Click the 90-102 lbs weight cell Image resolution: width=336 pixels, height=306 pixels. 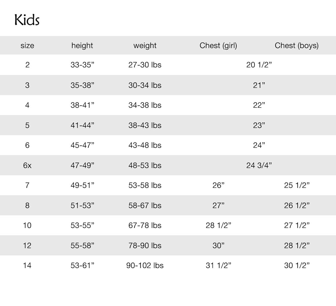tap(145, 265)
